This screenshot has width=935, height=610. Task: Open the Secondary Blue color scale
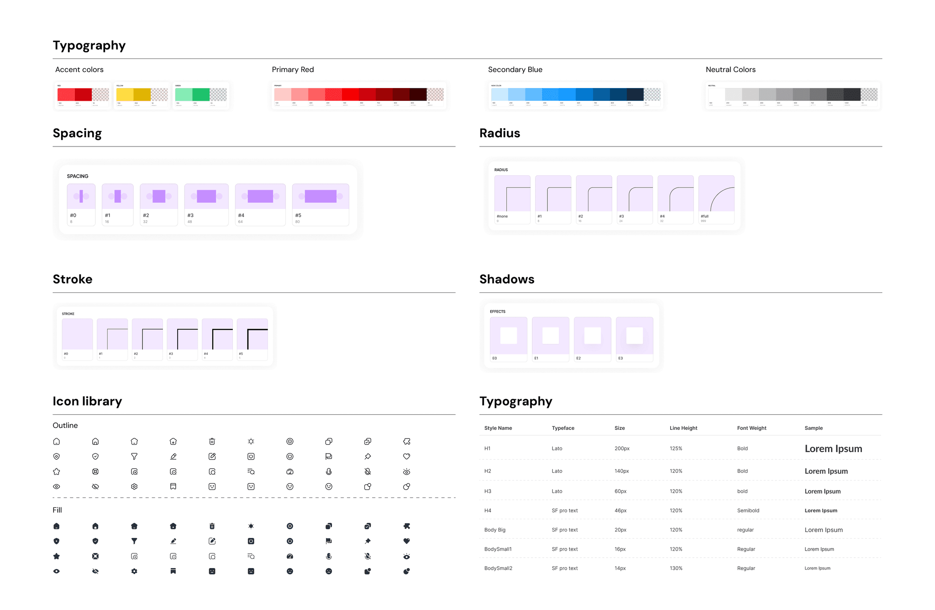[576, 95]
